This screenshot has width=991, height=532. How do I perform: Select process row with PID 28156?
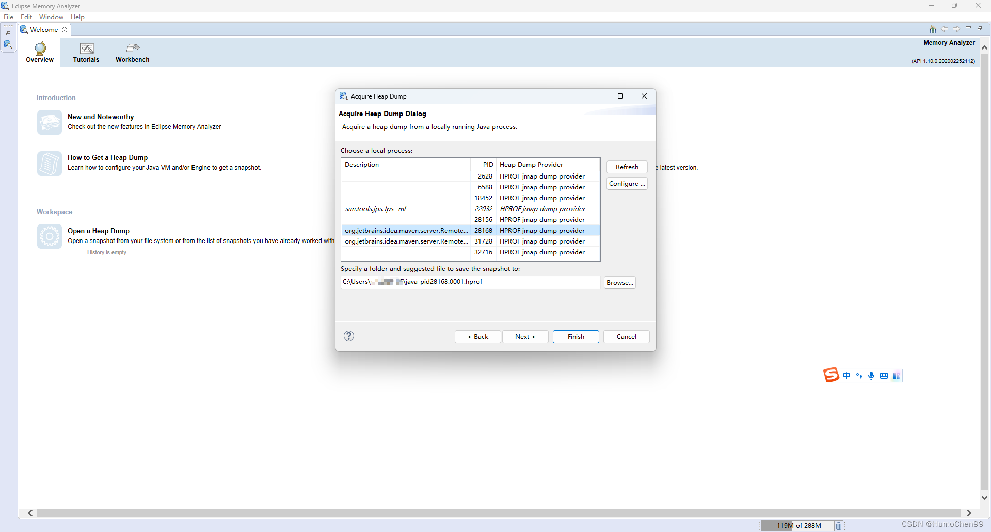(x=470, y=219)
